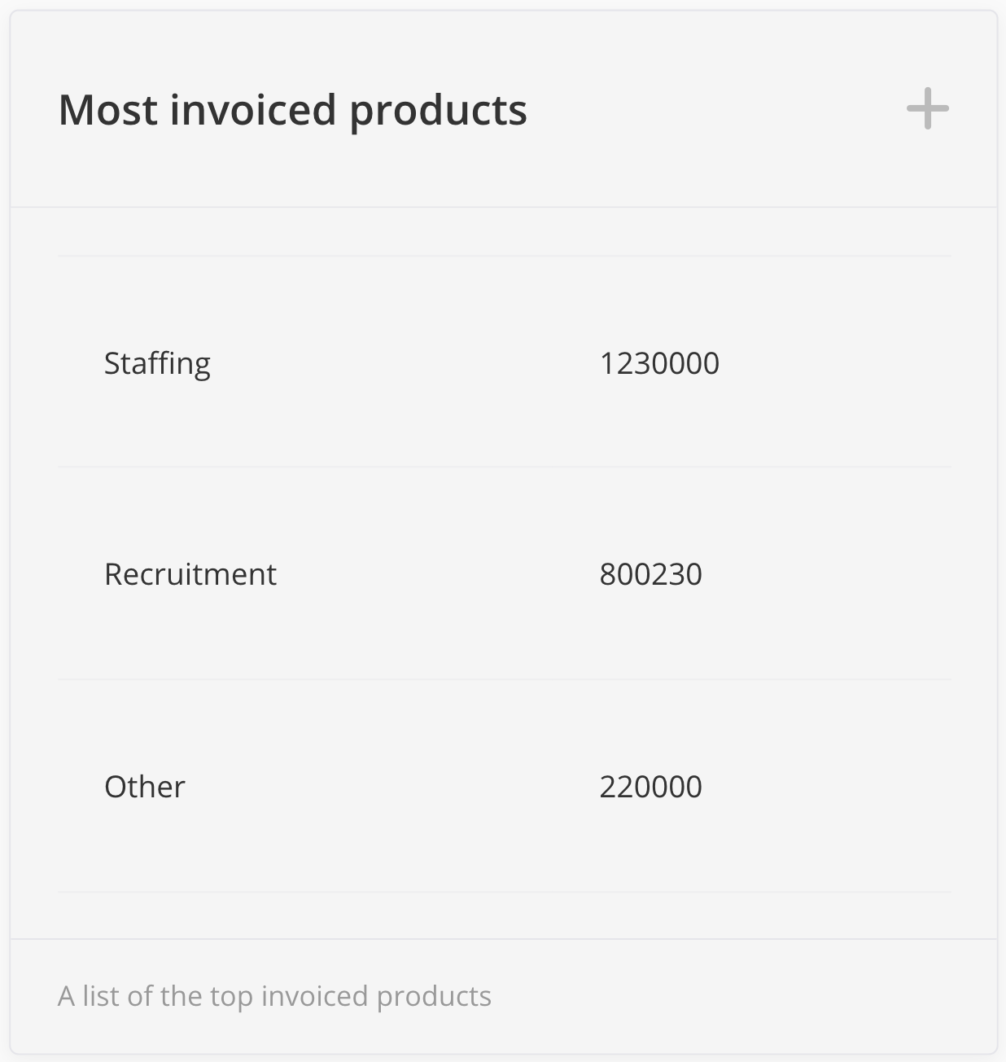1006x1062 pixels.
Task: Select the Staffing product name
Action: [157, 363]
